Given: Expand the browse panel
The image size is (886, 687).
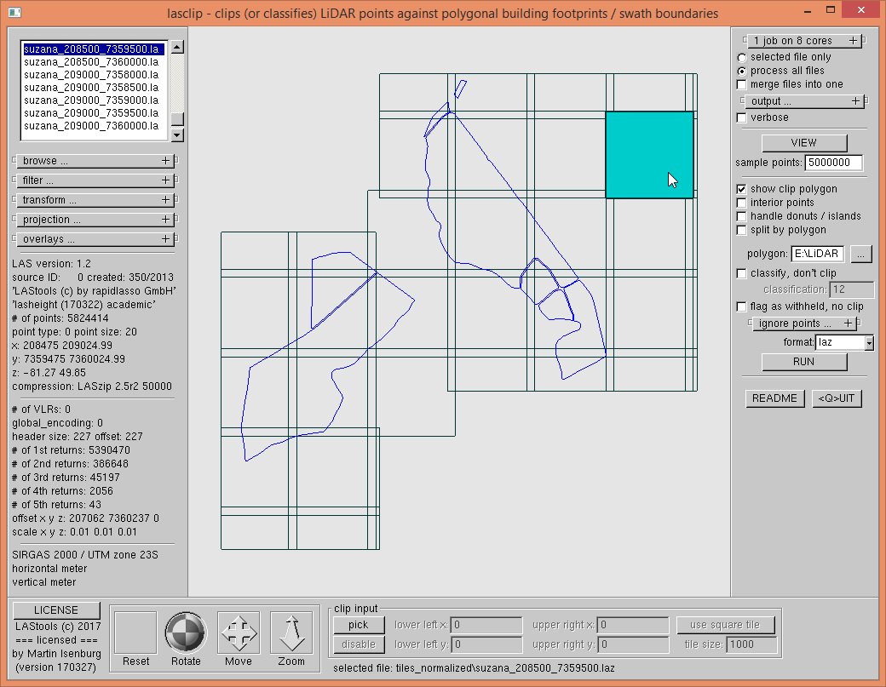Looking at the screenshot, I should (x=95, y=161).
